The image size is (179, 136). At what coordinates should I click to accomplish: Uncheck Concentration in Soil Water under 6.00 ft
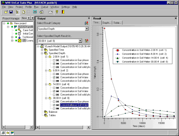pos(54,78)
